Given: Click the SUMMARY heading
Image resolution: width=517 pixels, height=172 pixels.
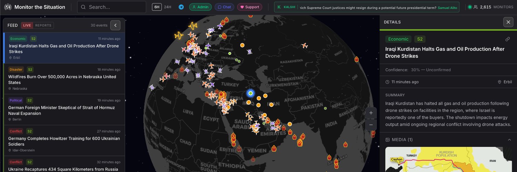Looking at the screenshot, I should tap(395, 95).
